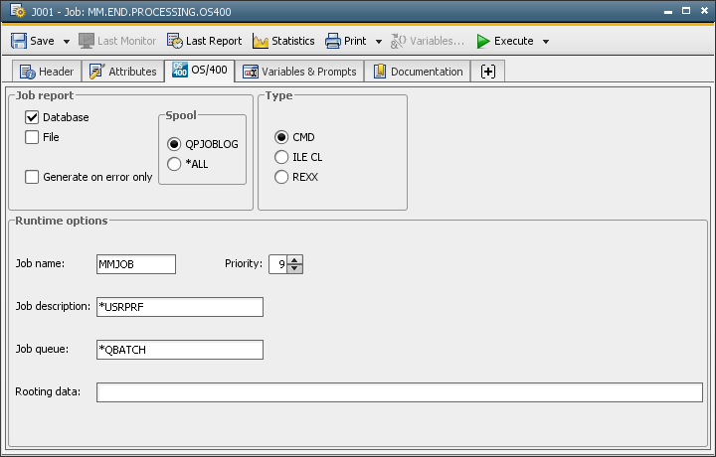Choose the ILE CL type option
The width and height of the screenshot is (716, 457).
[x=281, y=157]
